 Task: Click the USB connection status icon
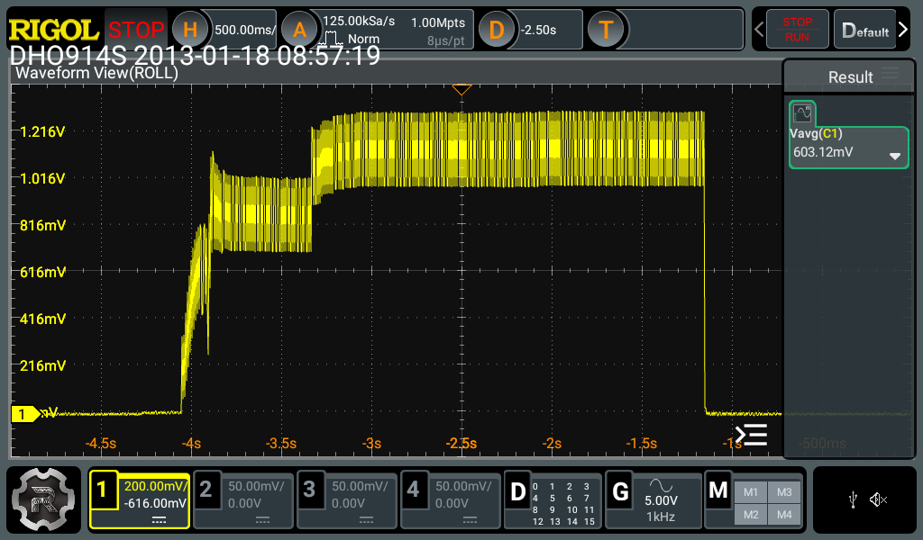[853, 500]
